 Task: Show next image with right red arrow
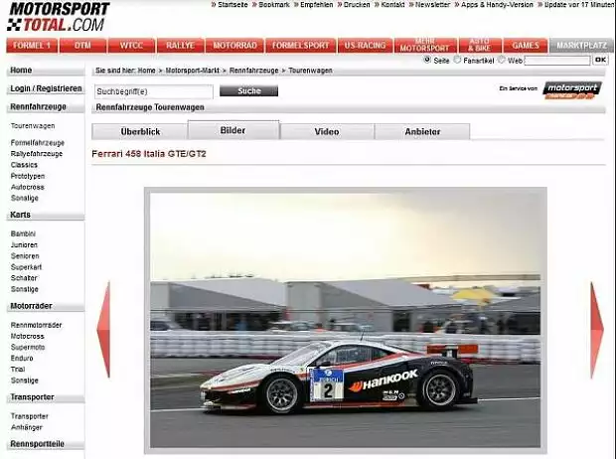click(x=597, y=330)
